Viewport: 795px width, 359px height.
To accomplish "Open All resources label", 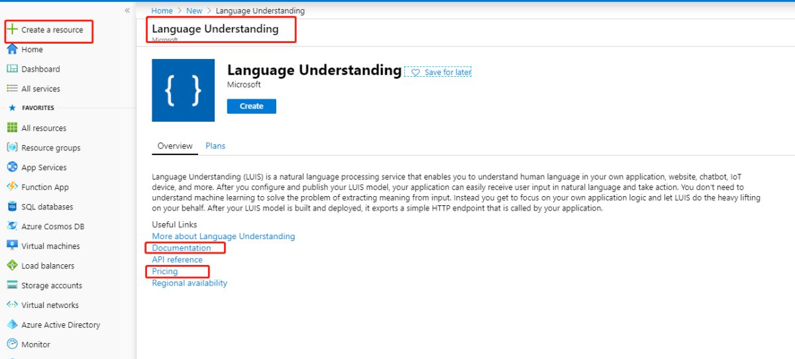I will click(x=44, y=128).
